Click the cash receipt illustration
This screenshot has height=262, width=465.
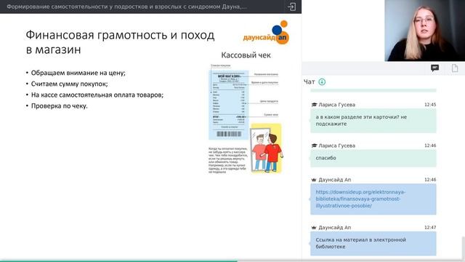click(x=228, y=105)
